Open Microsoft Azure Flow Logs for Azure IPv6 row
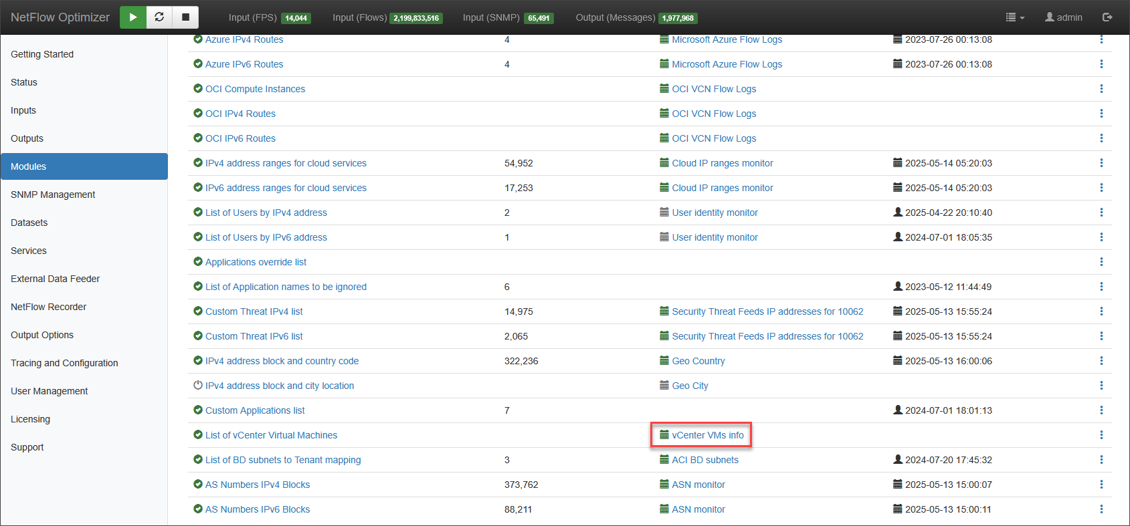The height and width of the screenshot is (526, 1130). pos(727,64)
